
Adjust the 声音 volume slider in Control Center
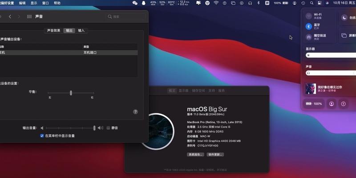331,73
